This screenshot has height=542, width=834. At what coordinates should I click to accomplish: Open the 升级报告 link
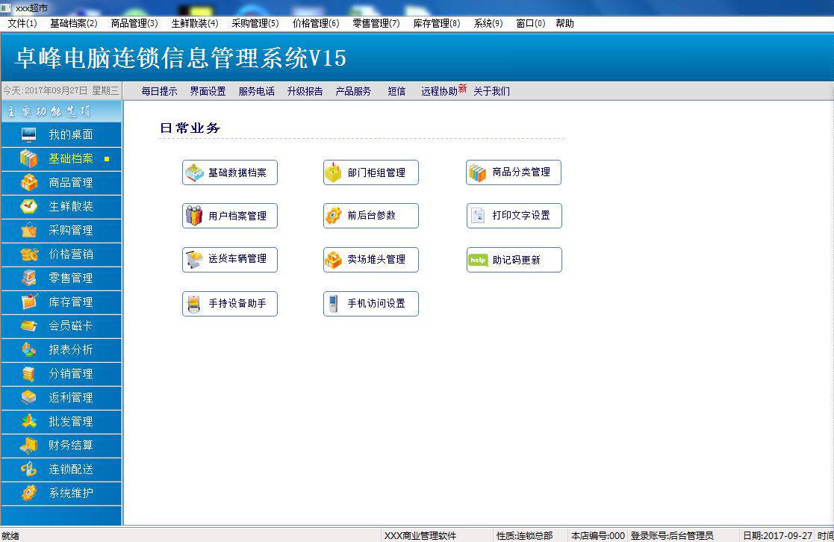pyautogui.click(x=305, y=91)
